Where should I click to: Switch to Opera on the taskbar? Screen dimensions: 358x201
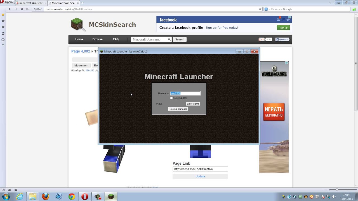coord(85,197)
